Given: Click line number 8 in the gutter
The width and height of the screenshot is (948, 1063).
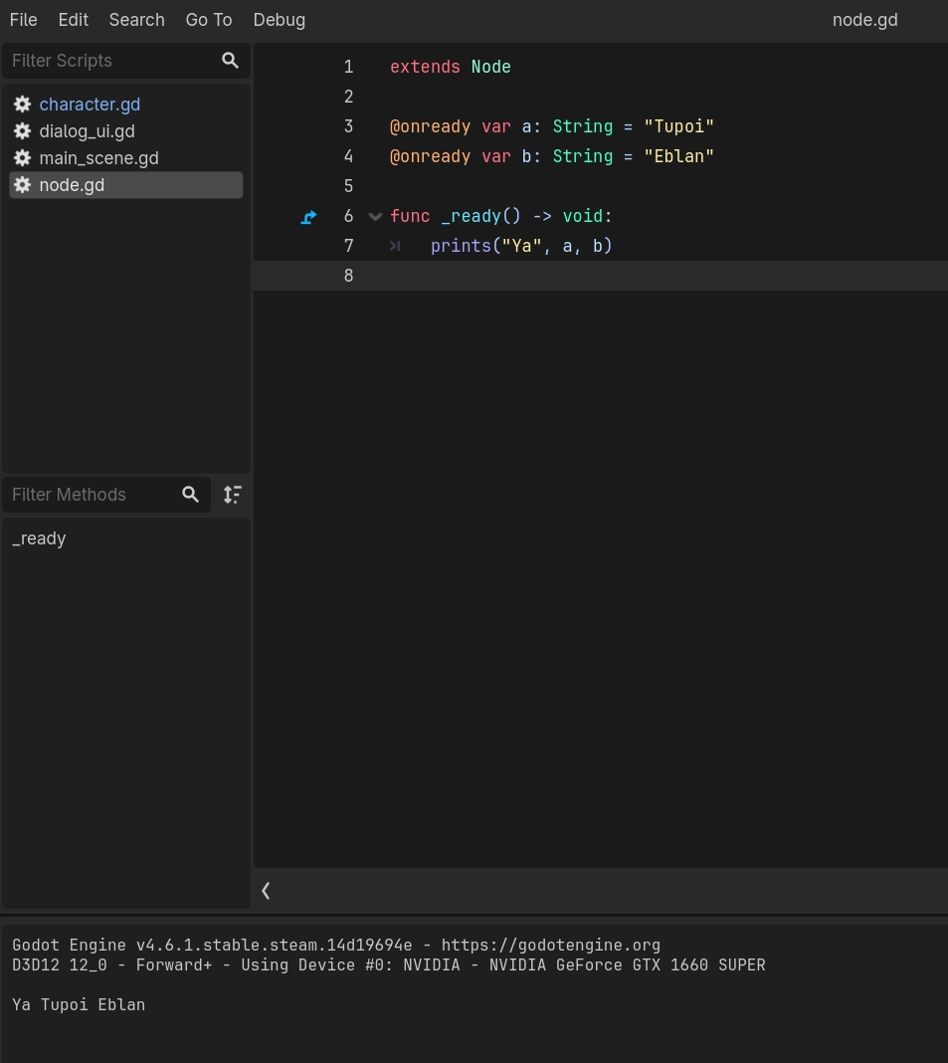Looking at the screenshot, I should (x=348, y=276).
